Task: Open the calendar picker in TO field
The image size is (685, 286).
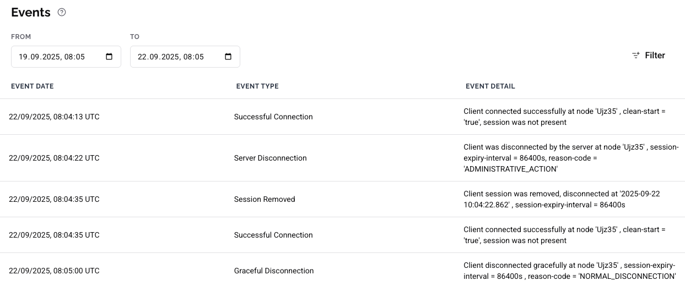Action: 228,57
